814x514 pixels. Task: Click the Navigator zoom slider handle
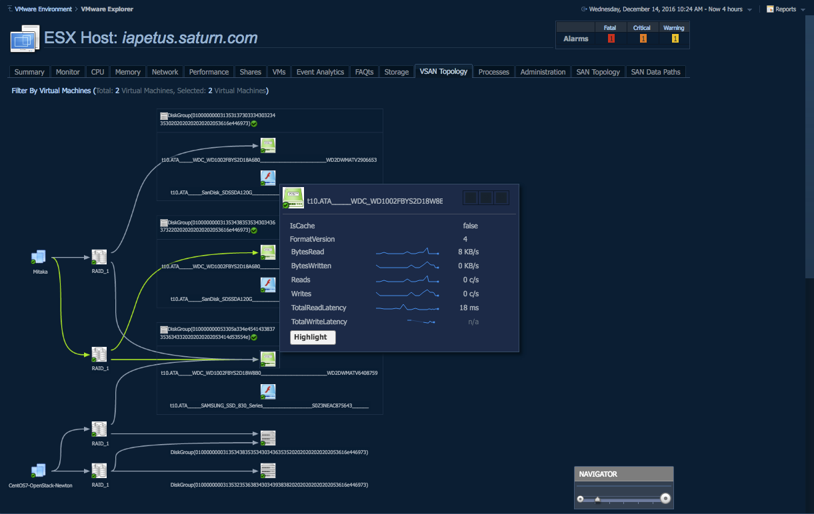[597, 499]
